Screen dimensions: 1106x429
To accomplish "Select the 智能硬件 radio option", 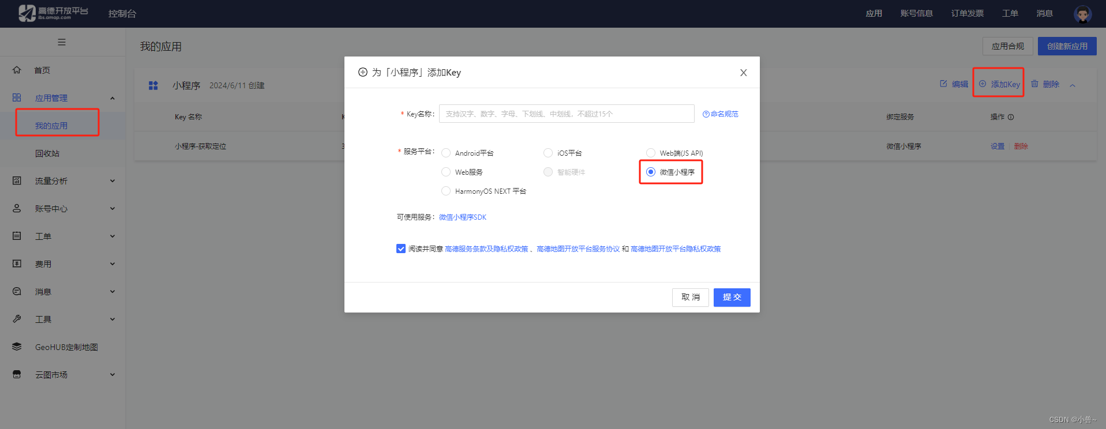I will (548, 172).
